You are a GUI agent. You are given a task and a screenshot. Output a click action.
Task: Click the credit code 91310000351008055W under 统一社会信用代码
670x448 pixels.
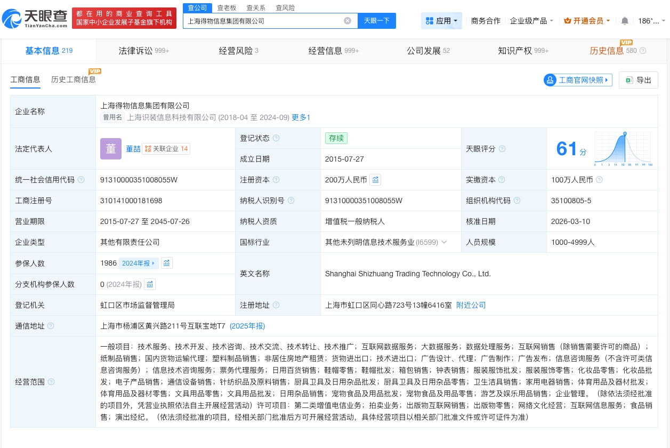coord(139,180)
